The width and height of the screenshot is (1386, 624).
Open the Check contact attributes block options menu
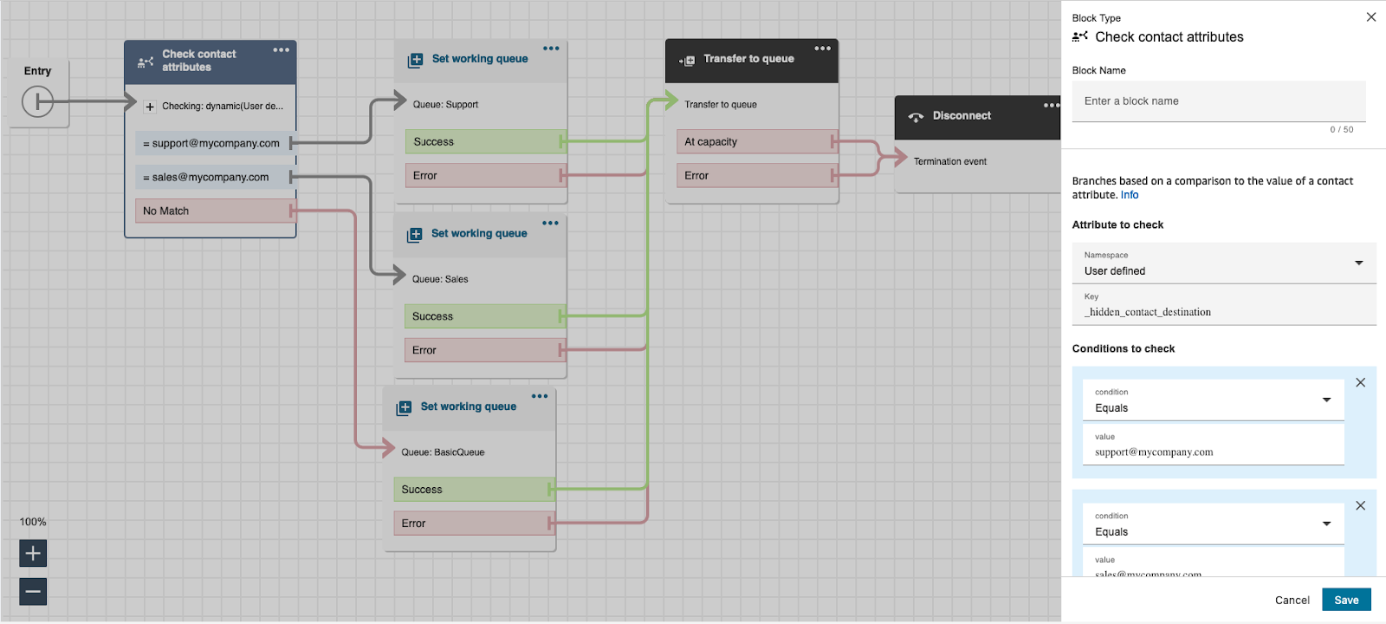(282, 50)
